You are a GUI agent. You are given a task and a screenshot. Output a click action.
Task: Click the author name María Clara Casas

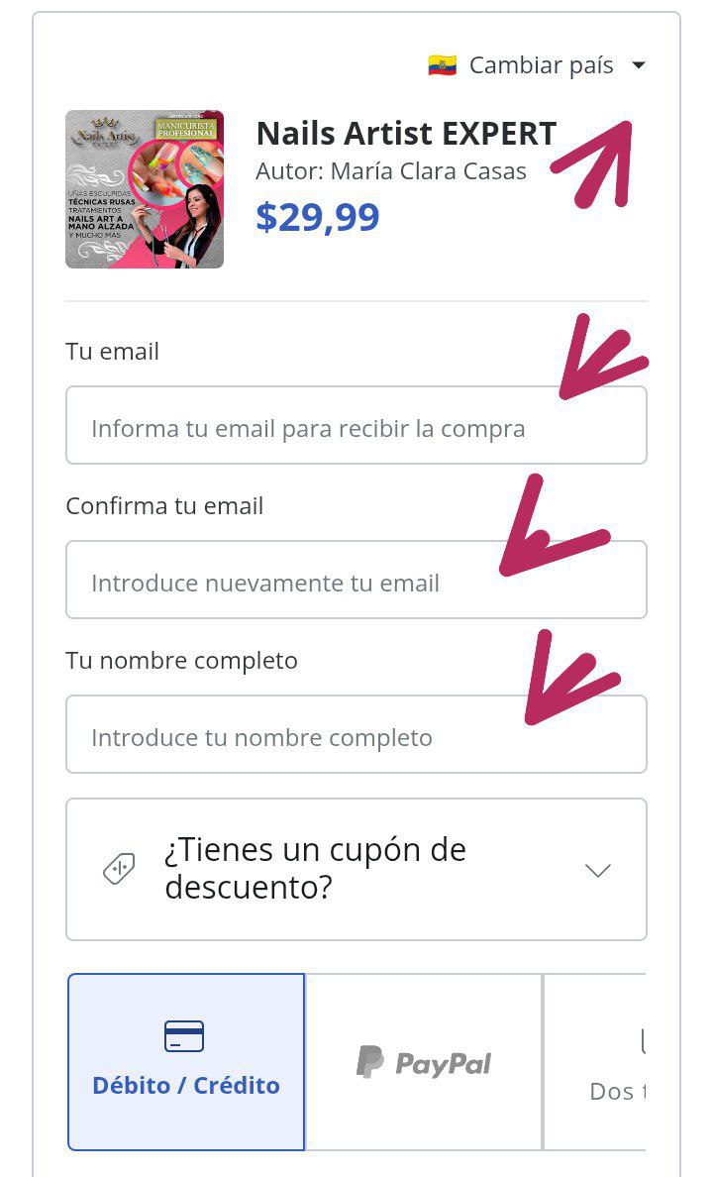[x=429, y=171]
